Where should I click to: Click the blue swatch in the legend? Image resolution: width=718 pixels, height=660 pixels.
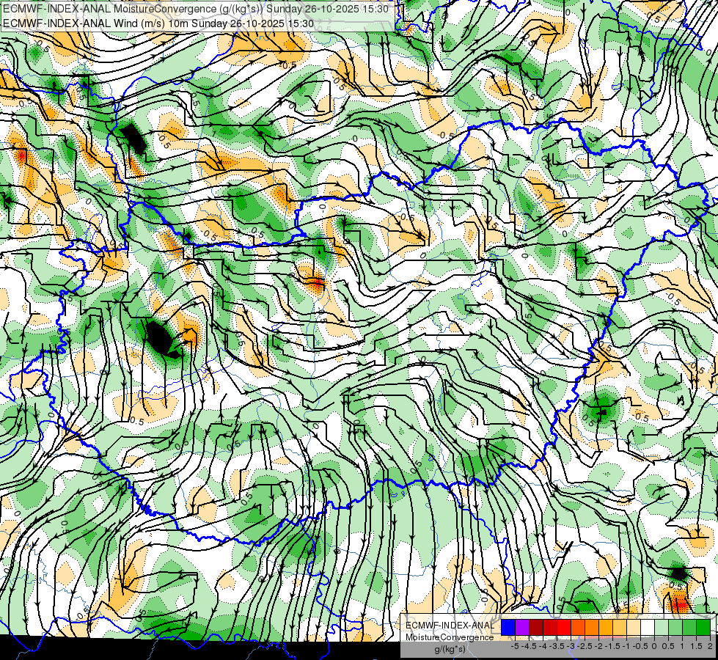click(508, 628)
